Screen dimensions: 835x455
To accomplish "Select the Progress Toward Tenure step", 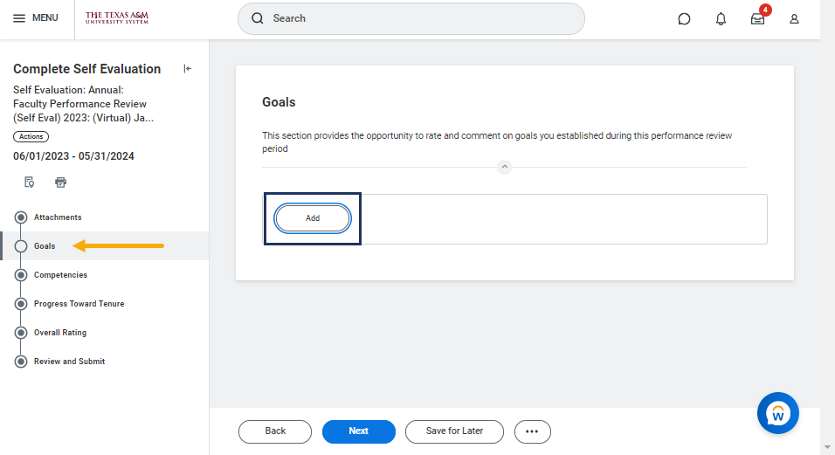I will pyautogui.click(x=79, y=304).
